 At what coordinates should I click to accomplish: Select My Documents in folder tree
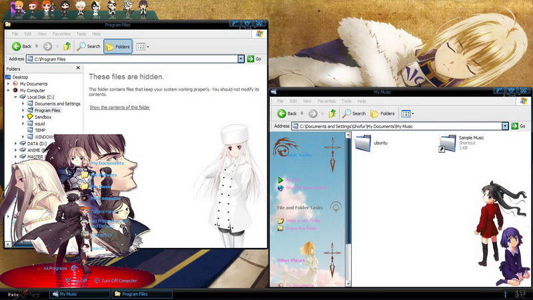click(x=34, y=84)
